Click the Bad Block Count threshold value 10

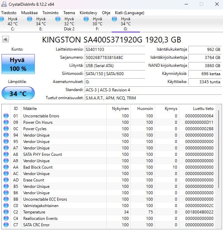click(175, 167)
